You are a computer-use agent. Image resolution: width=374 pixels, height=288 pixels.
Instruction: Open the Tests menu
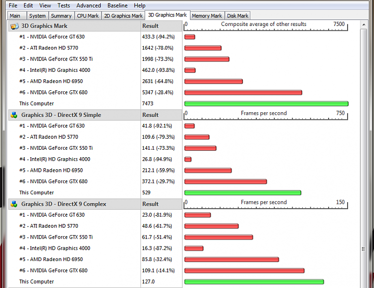64,5
